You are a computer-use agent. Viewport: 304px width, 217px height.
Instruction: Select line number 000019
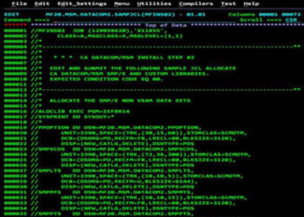[x=15, y=128]
